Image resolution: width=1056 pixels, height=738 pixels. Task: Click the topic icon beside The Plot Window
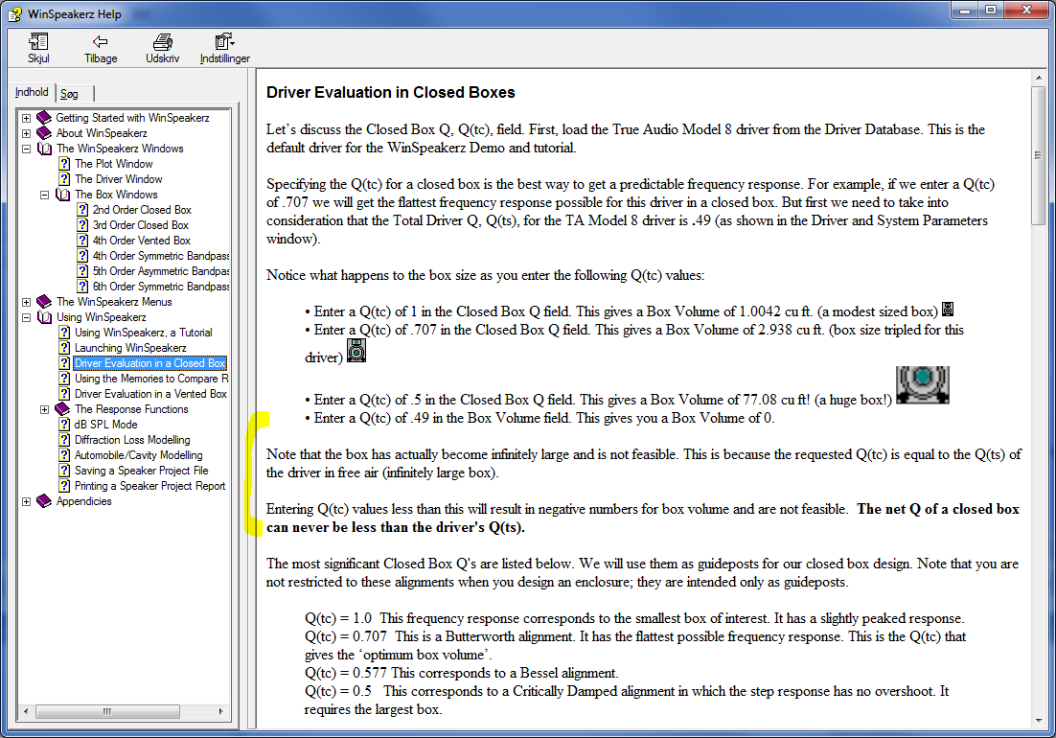(64, 164)
